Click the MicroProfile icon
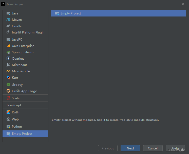 point(8,71)
